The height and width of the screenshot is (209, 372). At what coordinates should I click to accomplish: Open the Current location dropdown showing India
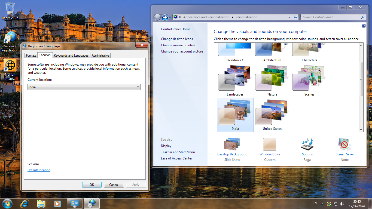pyautogui.click(x=84, y=87)
